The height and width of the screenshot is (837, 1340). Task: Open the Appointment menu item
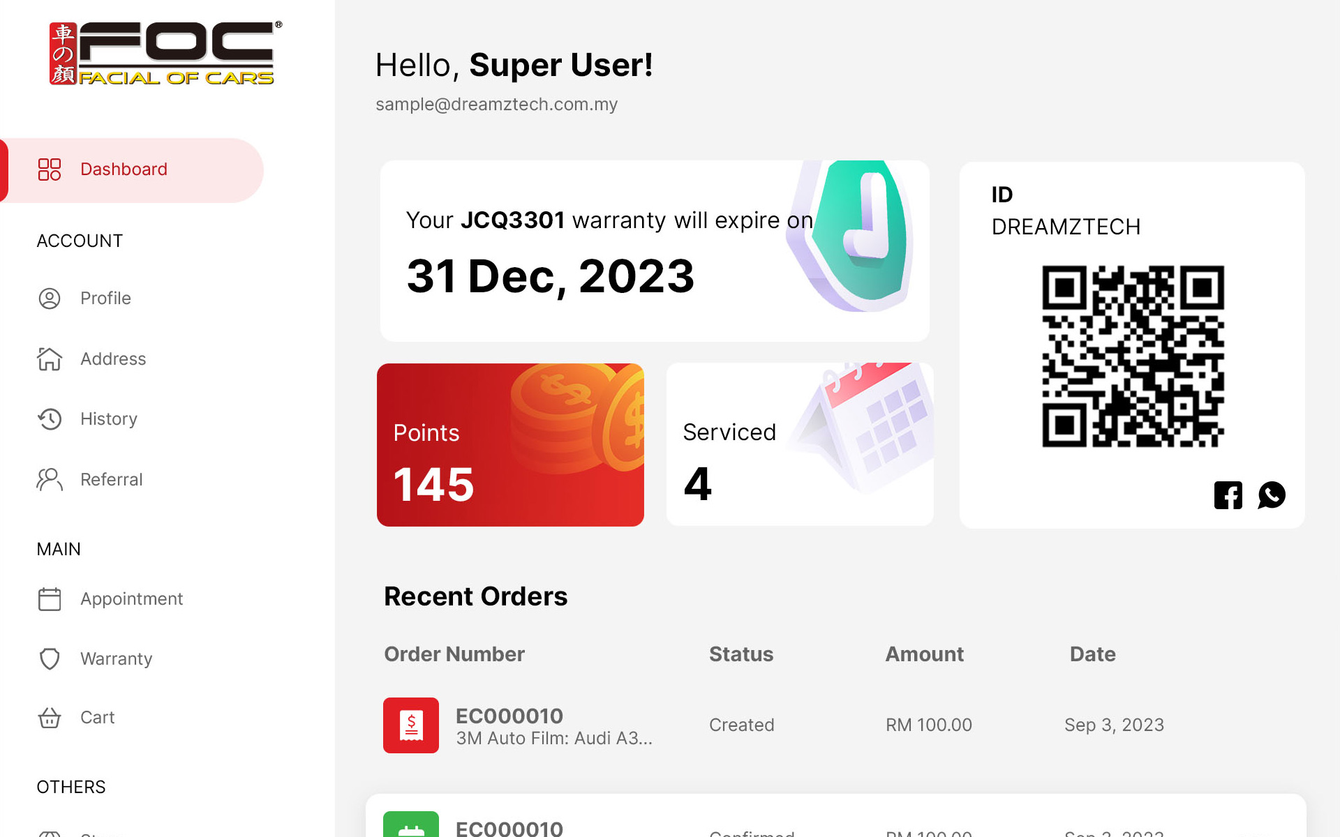131,599
